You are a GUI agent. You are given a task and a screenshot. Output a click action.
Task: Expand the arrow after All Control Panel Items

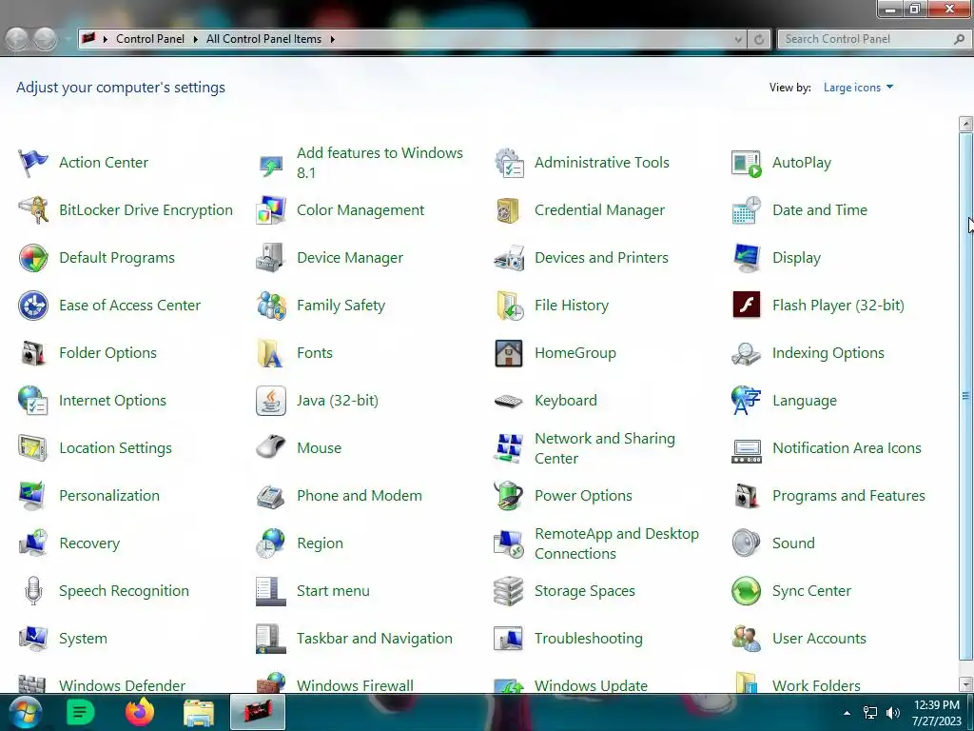[x=332, y=39]
